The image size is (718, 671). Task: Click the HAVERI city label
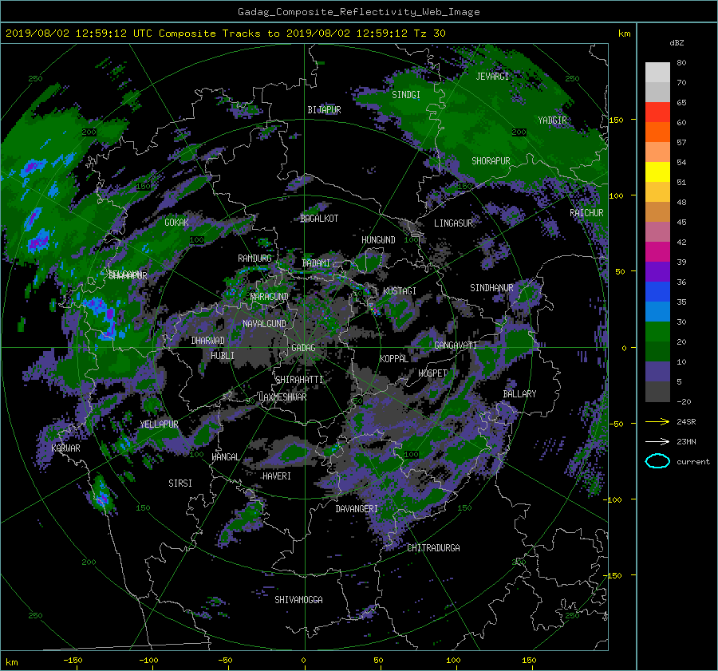[x=277, y=476]
